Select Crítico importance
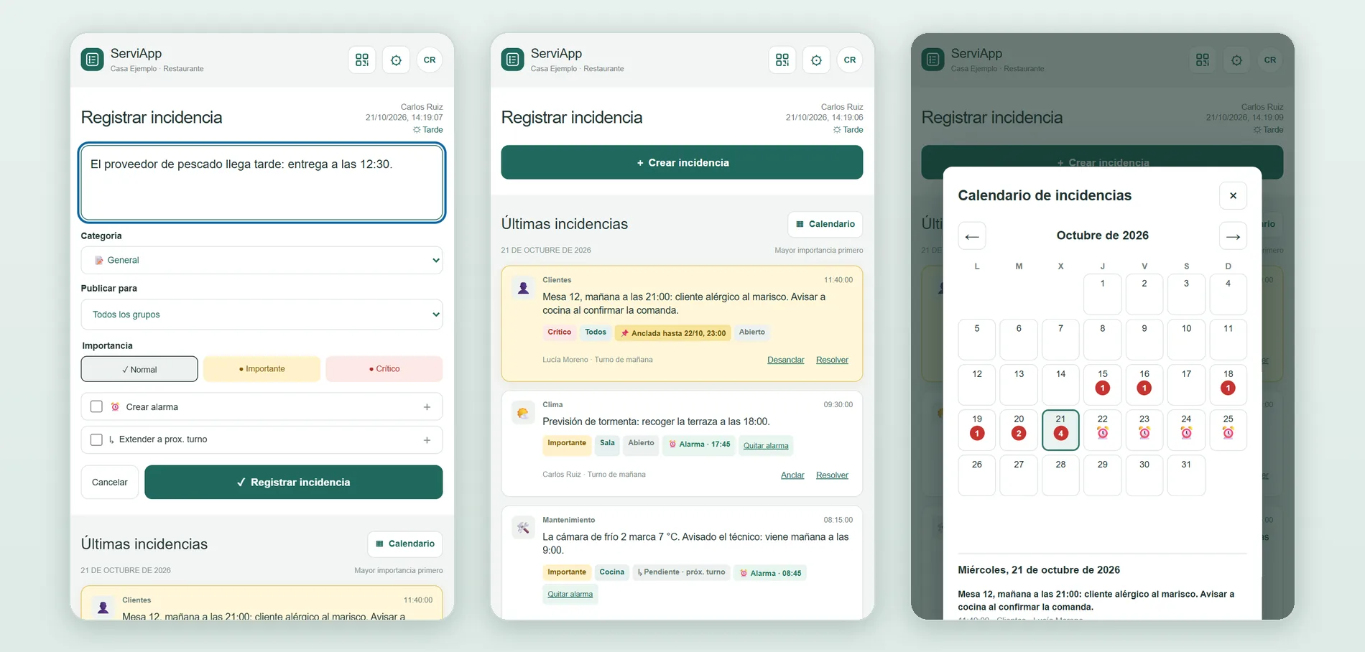This screenshot has height=652, width=1365. [x=384, y=369]
